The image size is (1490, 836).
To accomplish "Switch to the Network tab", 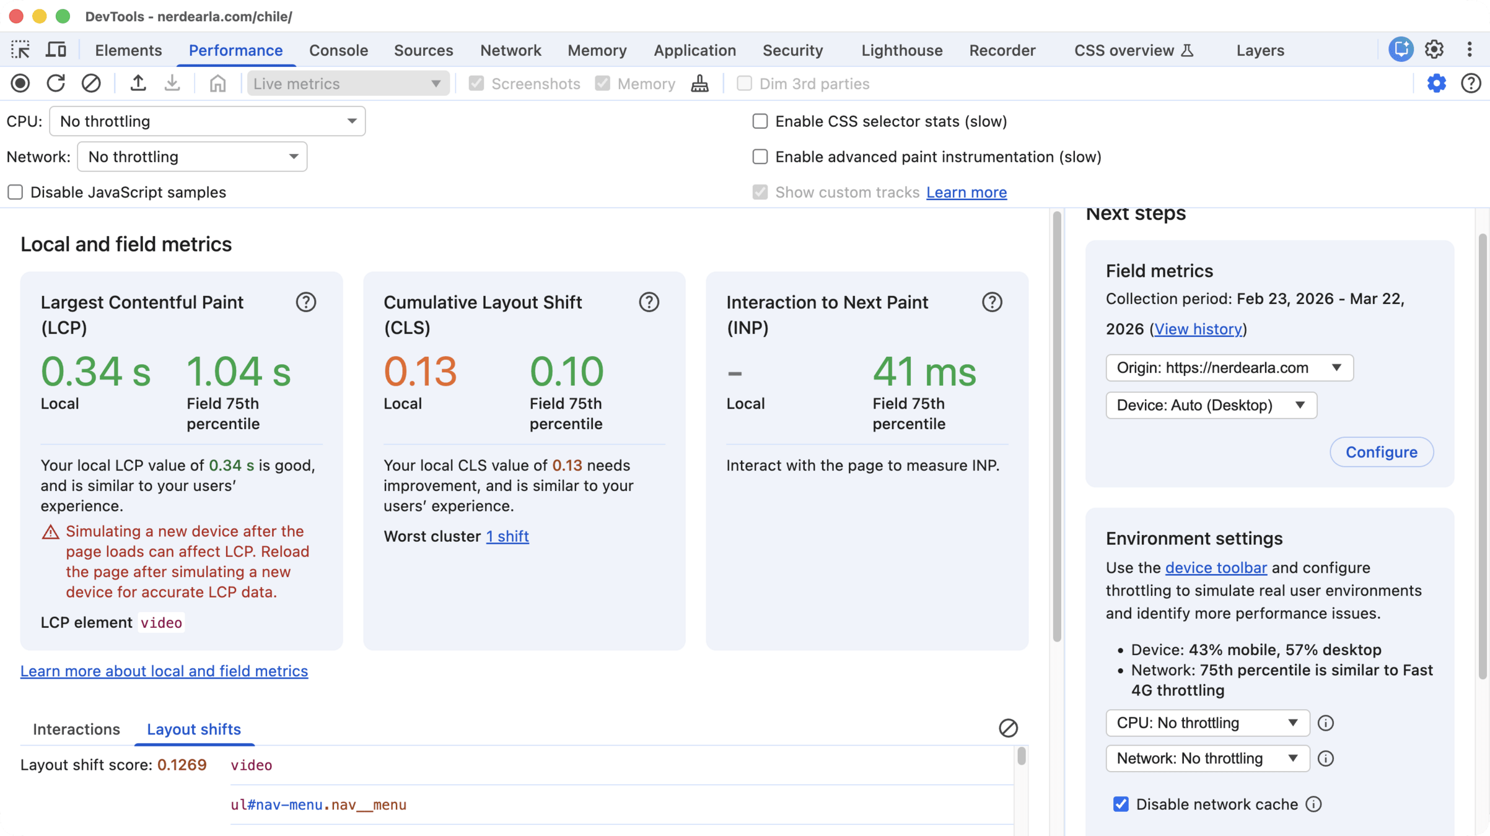I will point(510,50).
